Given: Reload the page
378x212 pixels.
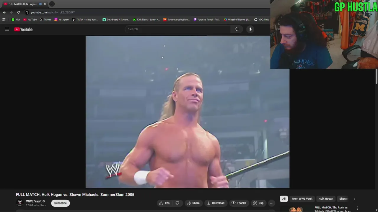Looking at the screenshot, I should point(18,12).
